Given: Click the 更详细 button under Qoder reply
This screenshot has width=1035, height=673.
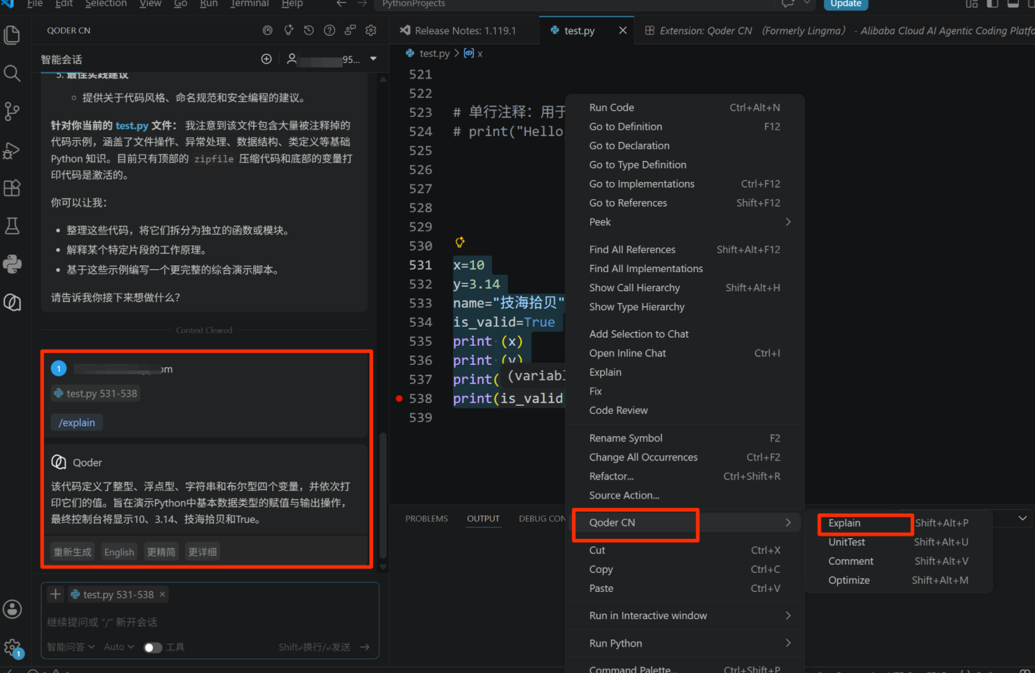Looking at the screenshot, I should click(x=203, y=552).
